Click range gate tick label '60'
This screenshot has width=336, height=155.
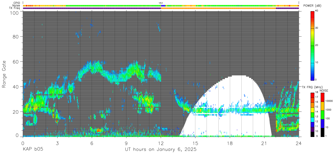pos(16,62)
